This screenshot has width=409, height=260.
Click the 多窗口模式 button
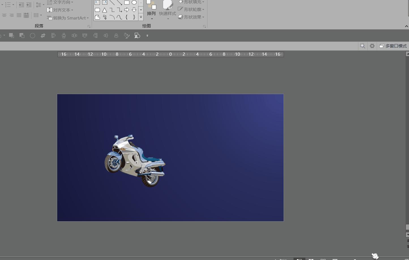(393, 46)
